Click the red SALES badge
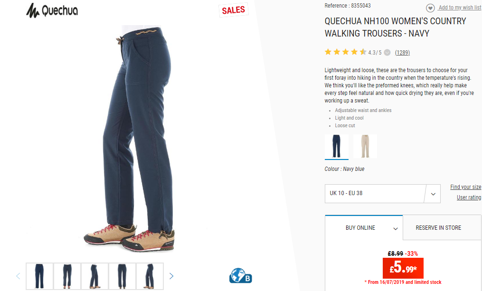The image size is (482, 291). click(234, 10)
